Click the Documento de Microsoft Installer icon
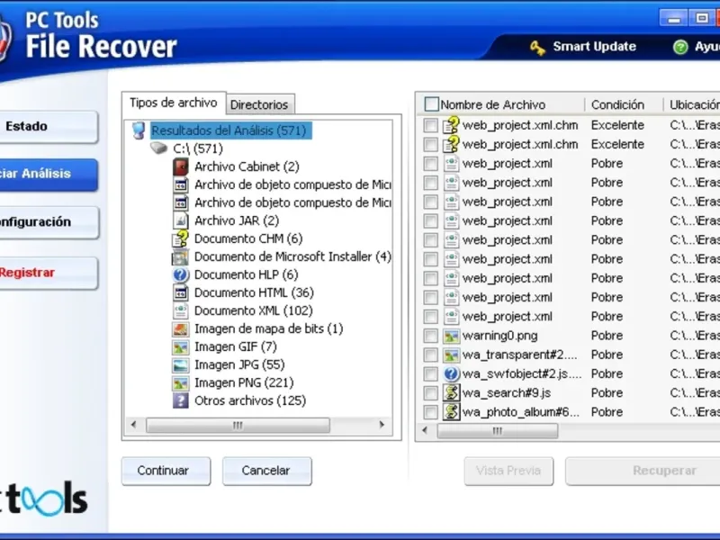 (181, 256)
